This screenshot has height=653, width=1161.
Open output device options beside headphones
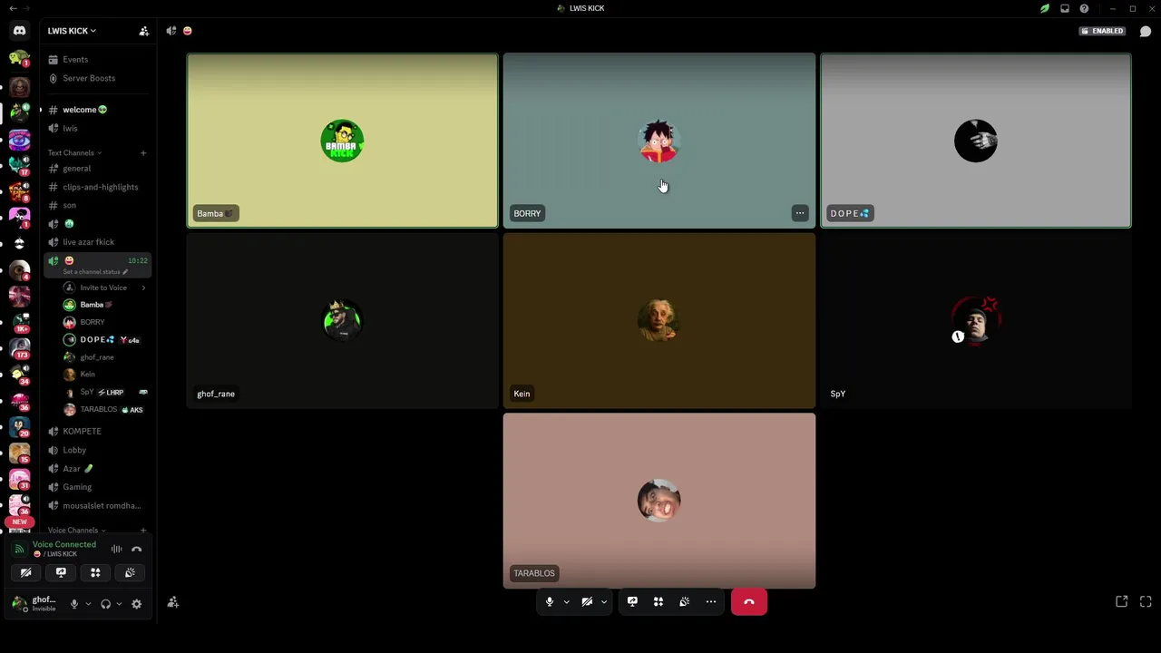click(x=119, y=604)
